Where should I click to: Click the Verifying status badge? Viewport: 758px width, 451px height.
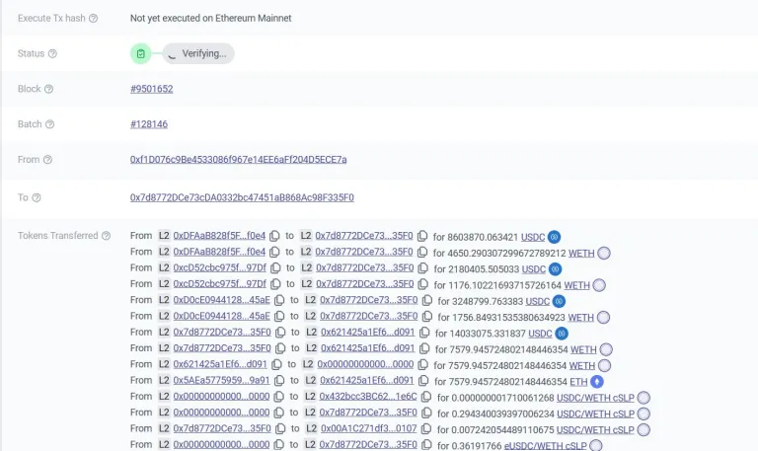[198, 53]
